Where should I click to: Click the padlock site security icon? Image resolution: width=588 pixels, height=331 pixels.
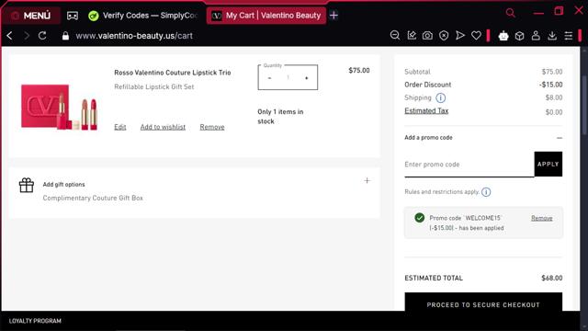point(65,36)
